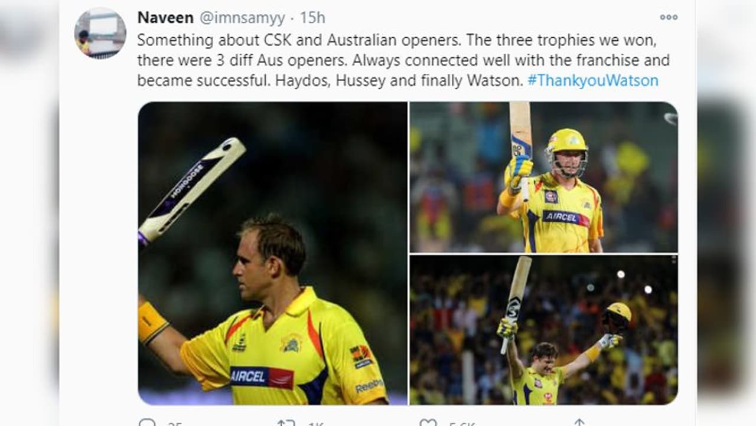Click the 25 replies count
The image size is (756, 426).
175,424
